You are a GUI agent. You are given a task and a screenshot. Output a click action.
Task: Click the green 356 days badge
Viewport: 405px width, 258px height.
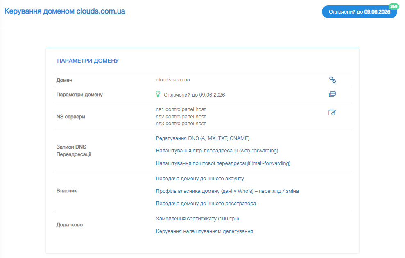tap(394, 7)
